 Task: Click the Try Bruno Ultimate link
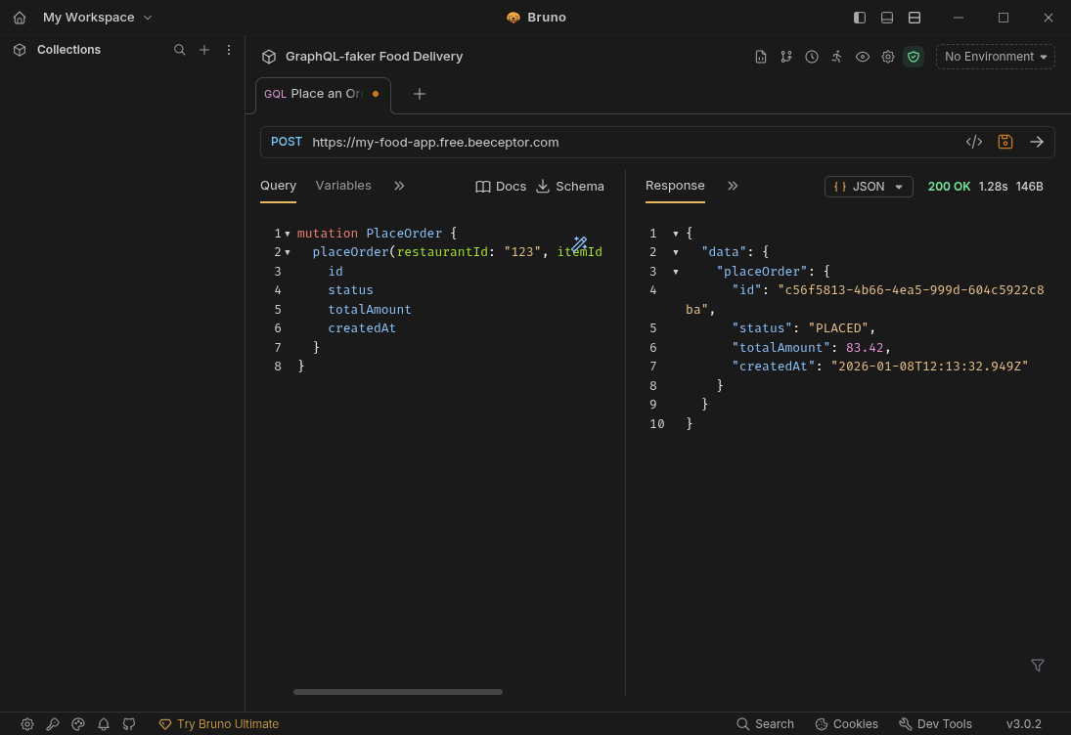click(x=219, y=724)
